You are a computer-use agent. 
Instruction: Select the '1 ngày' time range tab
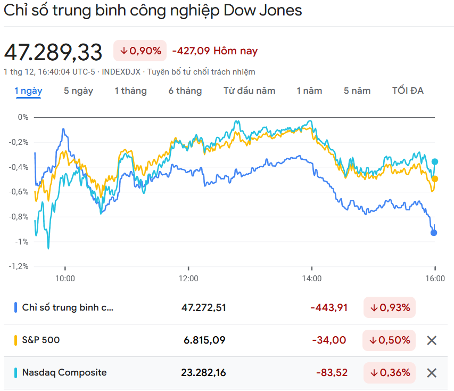click(28, 91)
